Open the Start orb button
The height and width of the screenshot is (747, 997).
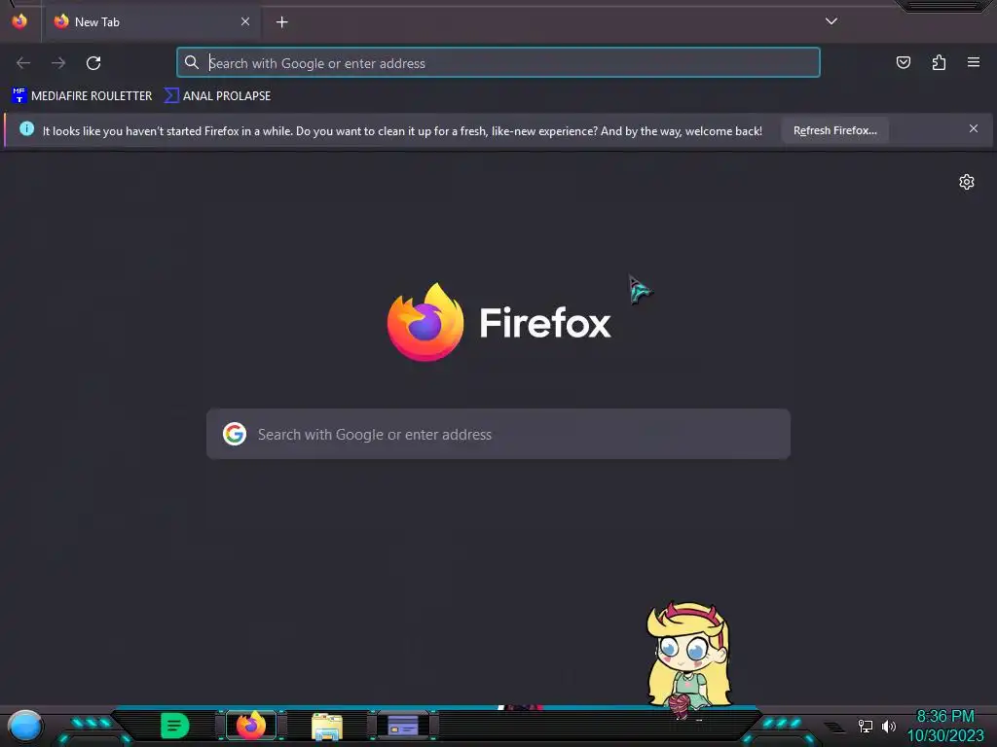click(24, 726)
